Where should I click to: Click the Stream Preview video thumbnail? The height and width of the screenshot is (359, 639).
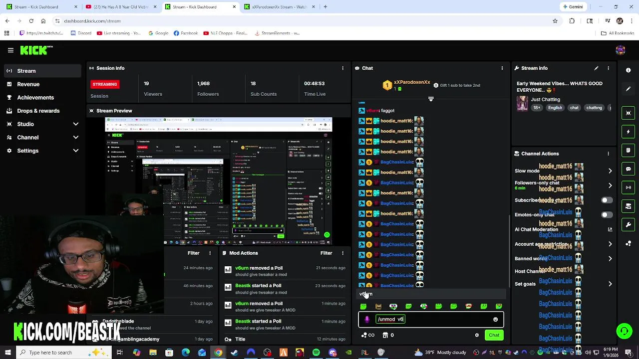(218, 181)
